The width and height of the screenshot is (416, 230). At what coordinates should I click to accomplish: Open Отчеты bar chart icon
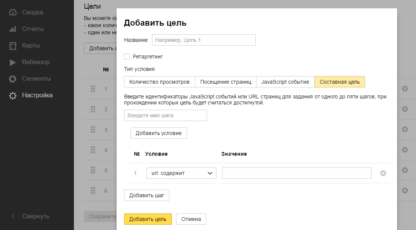pos(13,29)
